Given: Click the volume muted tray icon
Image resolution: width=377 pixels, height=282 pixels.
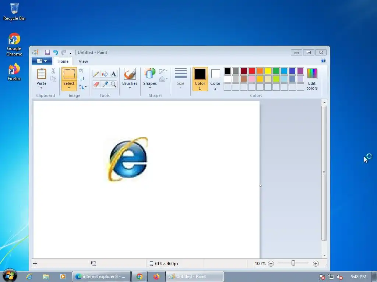Looking at the screenshot, I should 340,277.
